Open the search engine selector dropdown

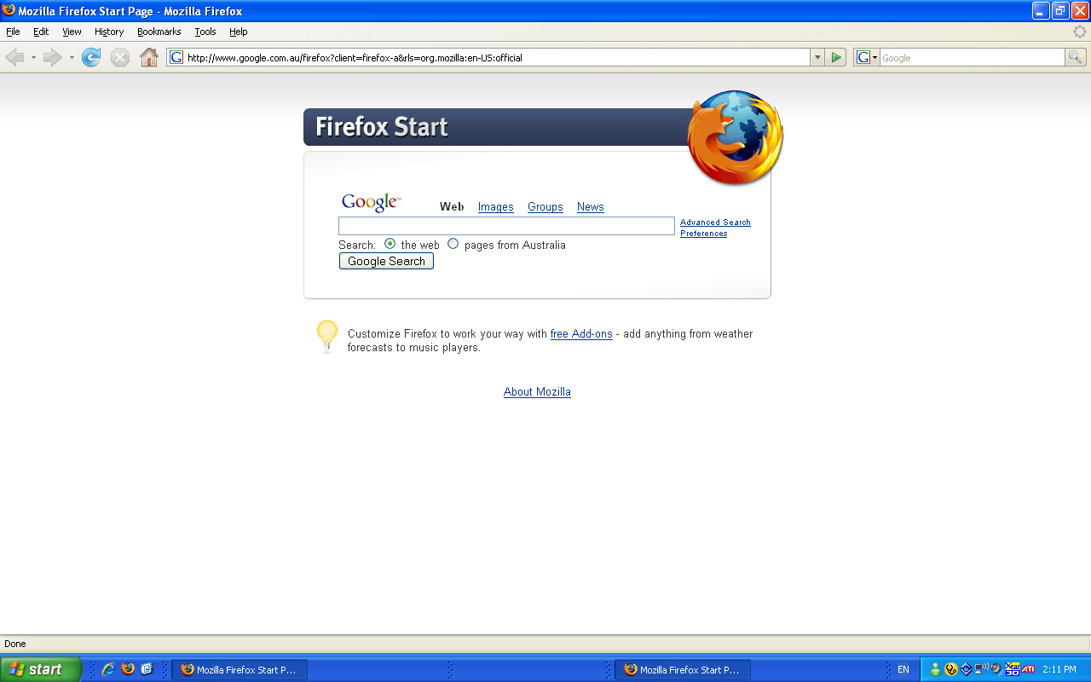867,57
